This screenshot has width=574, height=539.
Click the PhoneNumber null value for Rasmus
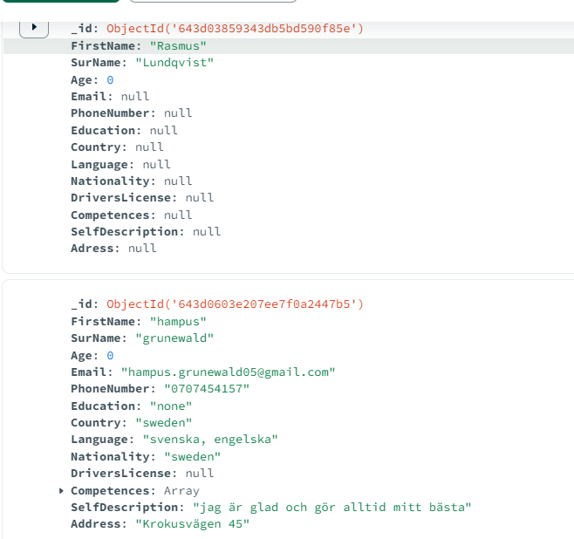[178, 113]
